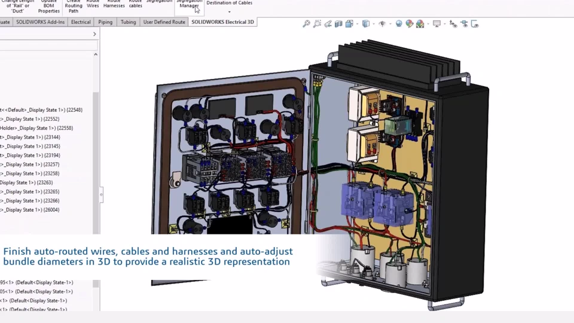Click the Route cables command
The width and height of the screenshot is (574, 323).
(x=136, y=4)
